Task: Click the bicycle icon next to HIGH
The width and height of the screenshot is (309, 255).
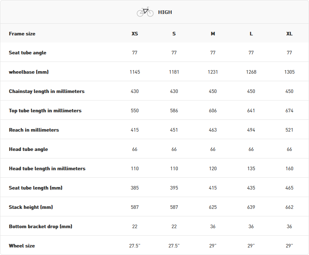Action: tap(145, 12)
